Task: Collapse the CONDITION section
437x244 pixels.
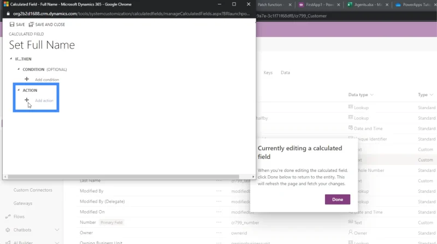Action: tap(19, 69)
